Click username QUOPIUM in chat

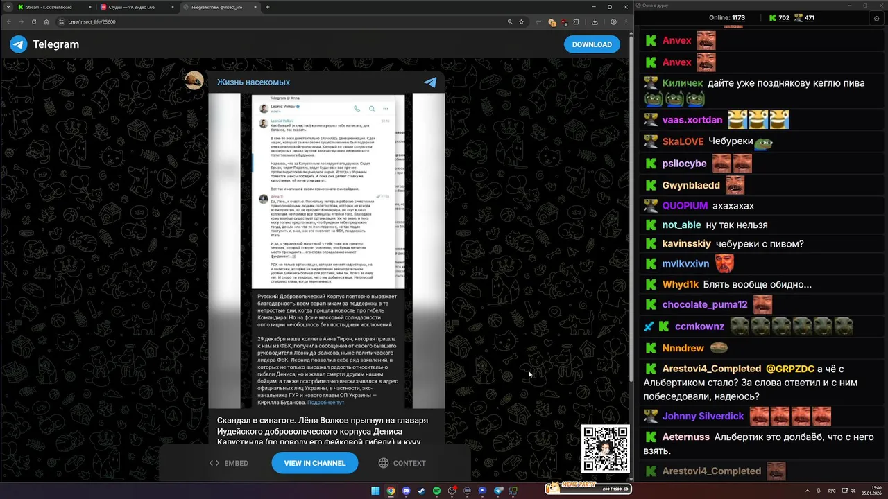(x=685, y=206)
